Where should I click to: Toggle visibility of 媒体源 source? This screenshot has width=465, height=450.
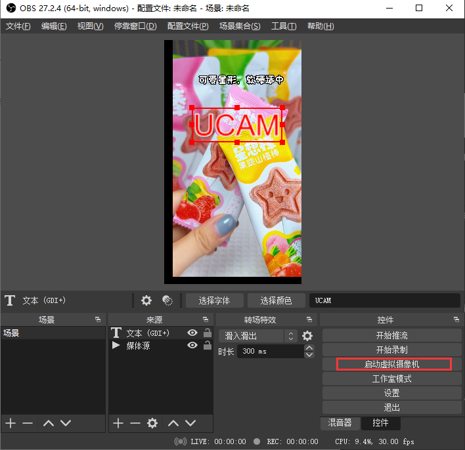[192, 345]
